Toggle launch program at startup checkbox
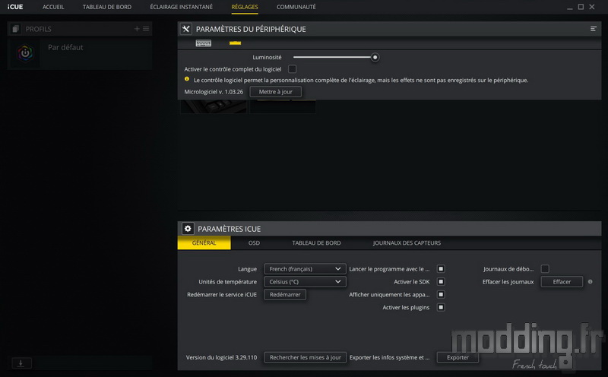 coord(441,268)
